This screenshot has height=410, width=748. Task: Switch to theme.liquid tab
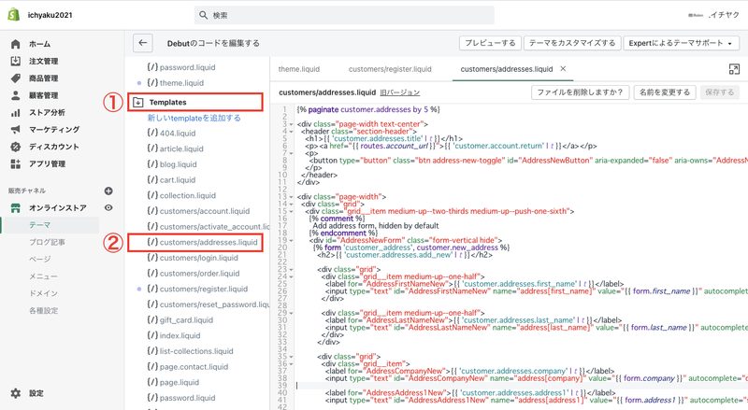click(299, 69)
